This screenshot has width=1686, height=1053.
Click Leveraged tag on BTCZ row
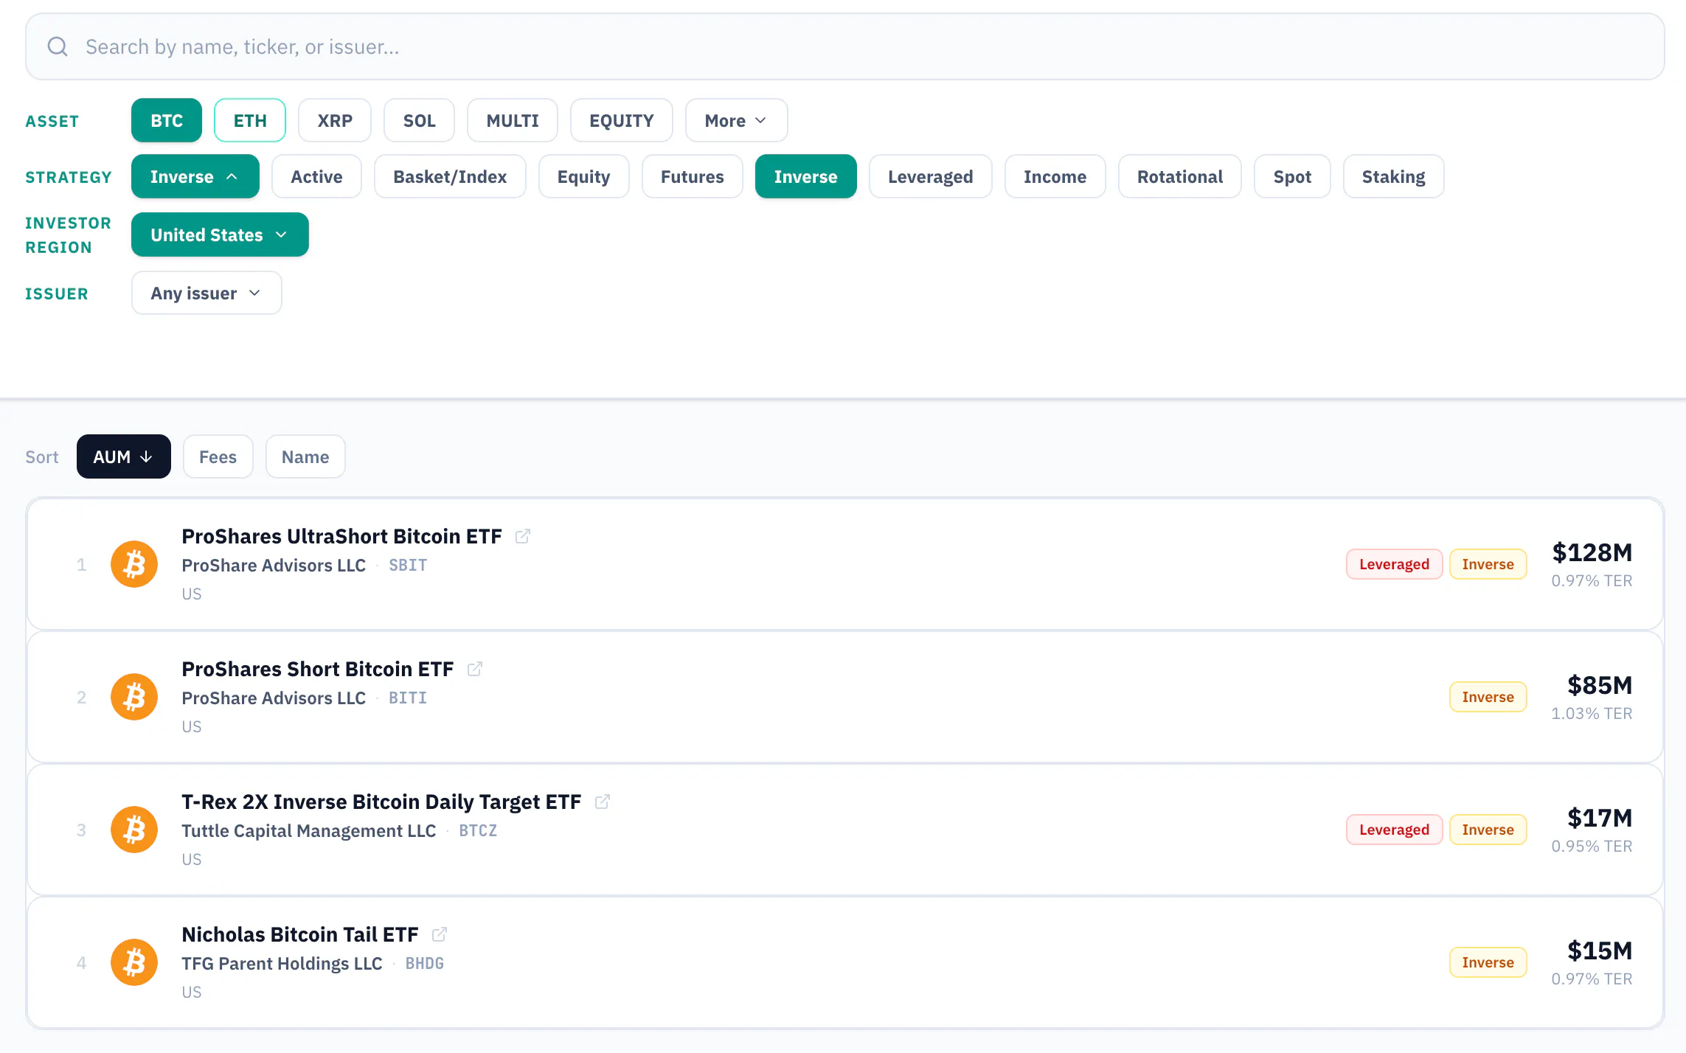click(1395, 830)
